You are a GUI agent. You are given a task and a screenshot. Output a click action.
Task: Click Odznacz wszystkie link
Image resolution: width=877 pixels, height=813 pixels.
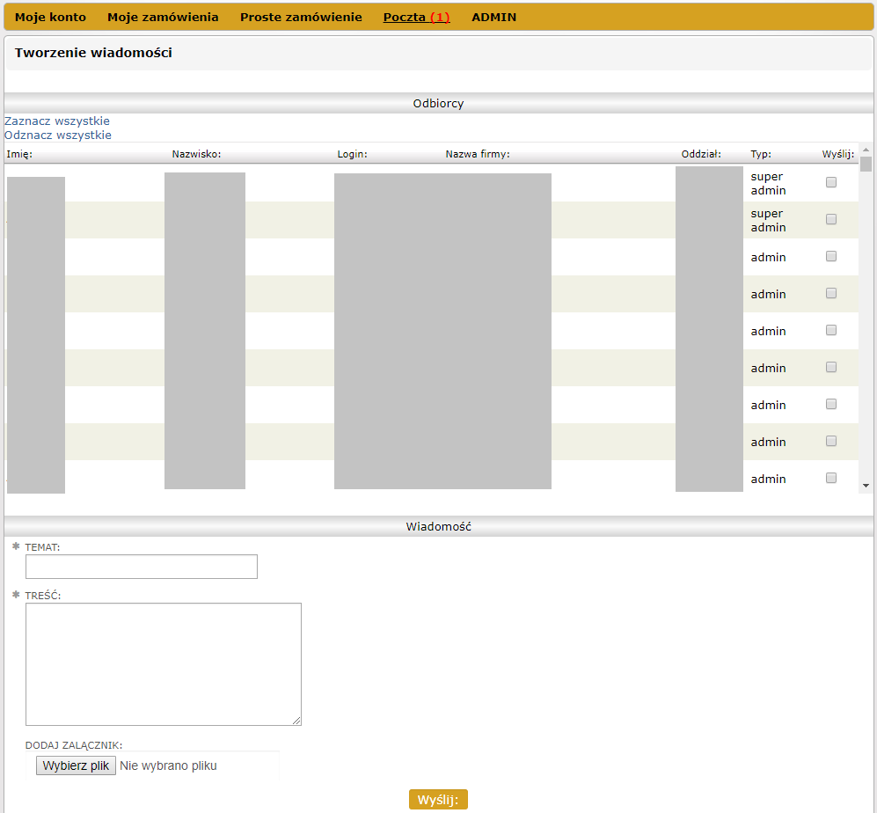pyautogui.click(x=58, y=135)
